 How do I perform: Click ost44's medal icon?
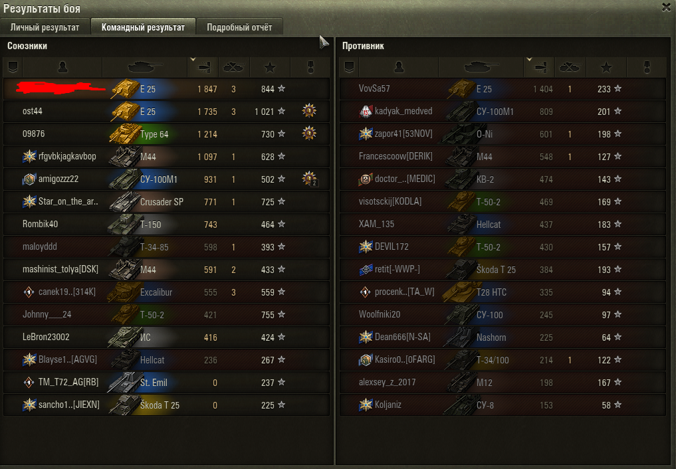309,111
